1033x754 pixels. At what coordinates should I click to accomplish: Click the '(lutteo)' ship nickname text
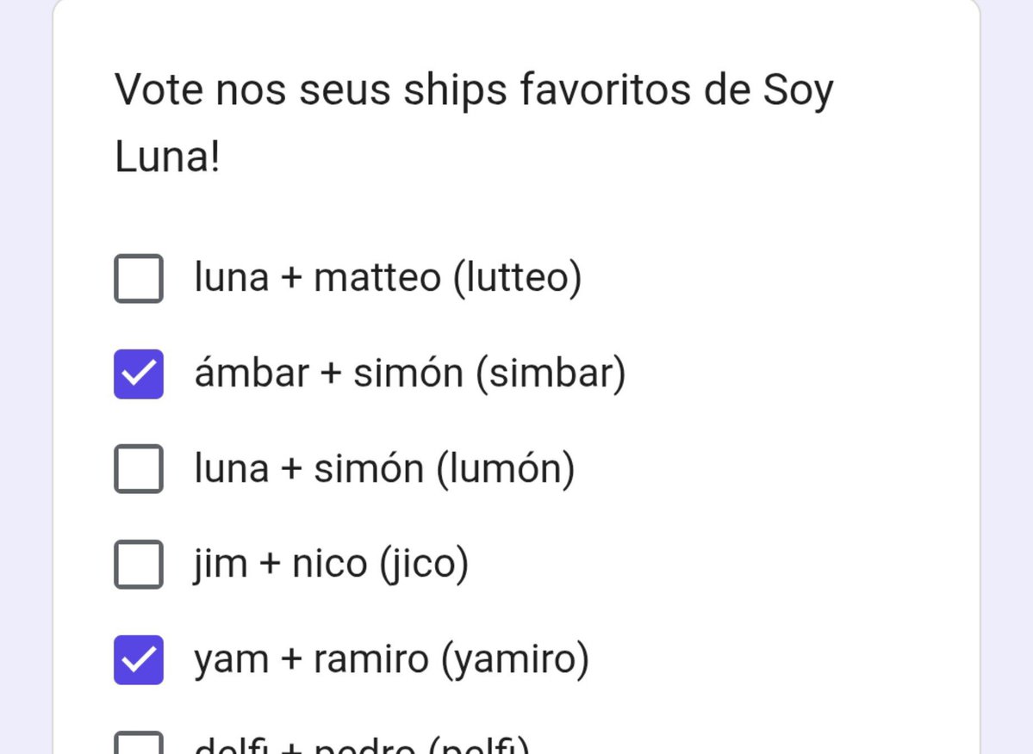click(518, 278)
